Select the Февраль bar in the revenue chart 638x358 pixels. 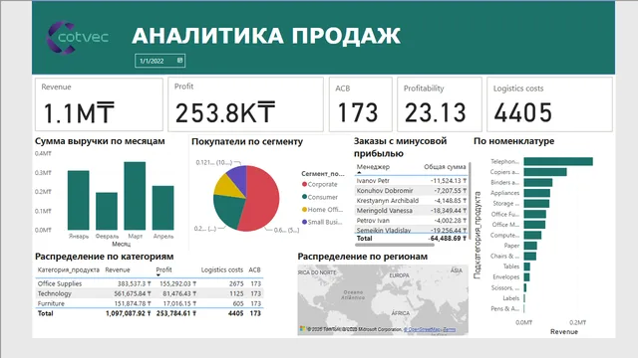tap(107, 211)
